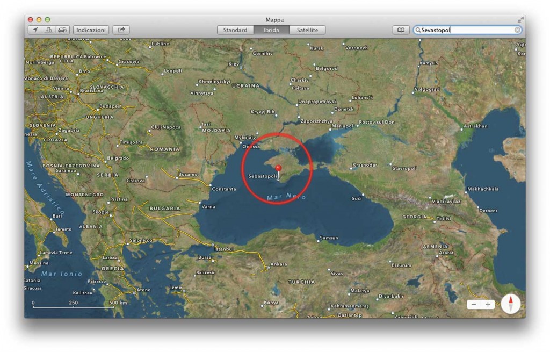Viewport: 550px width, 352px height.
Task: Show traffic with the car icon
Action: [x=62, y=30]
